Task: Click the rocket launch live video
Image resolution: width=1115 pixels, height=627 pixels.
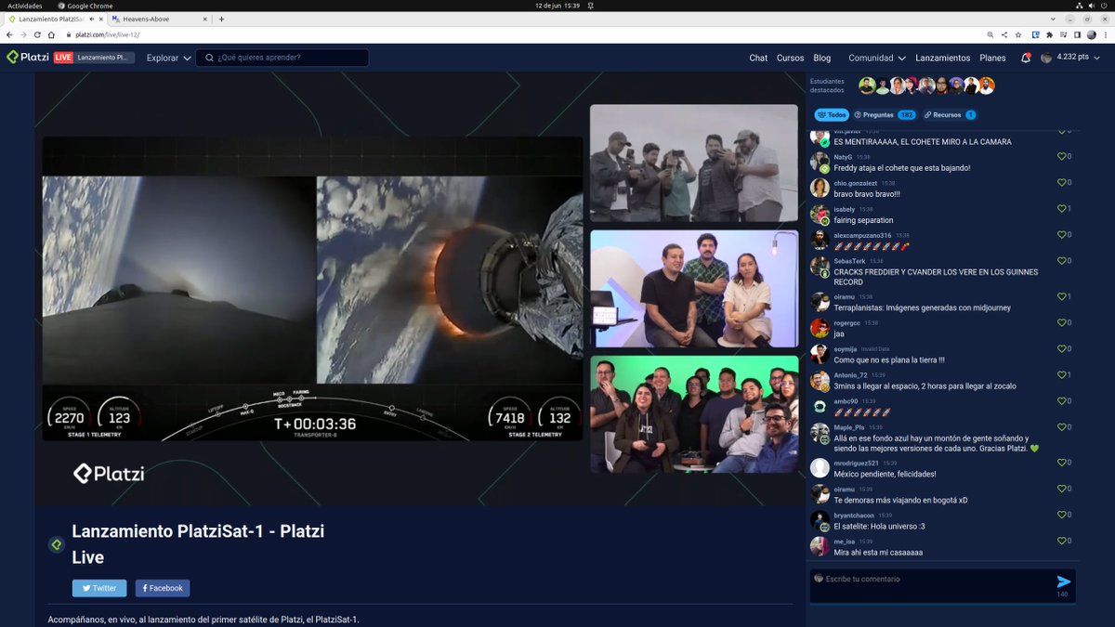Action: pyautogui.click(x=312, y=288)
